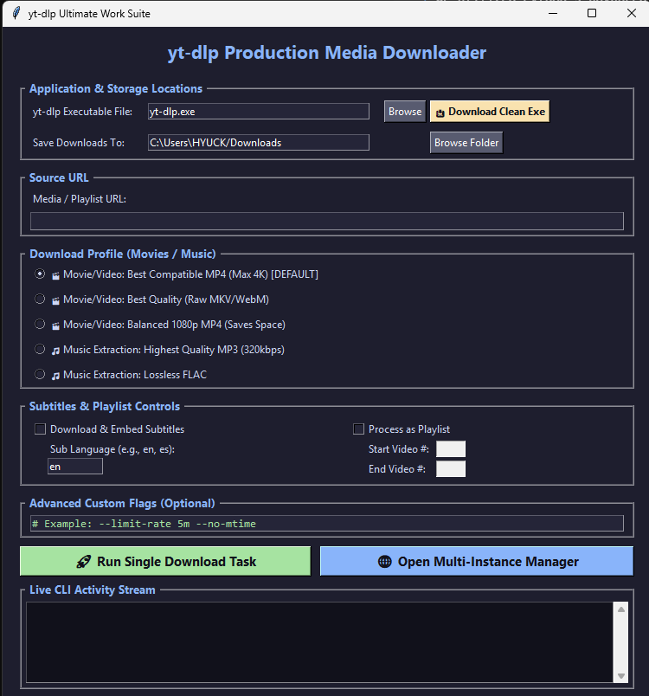Click the activity stream scrollbar up arrow
The image size is (649, 696).
point(621,609)
